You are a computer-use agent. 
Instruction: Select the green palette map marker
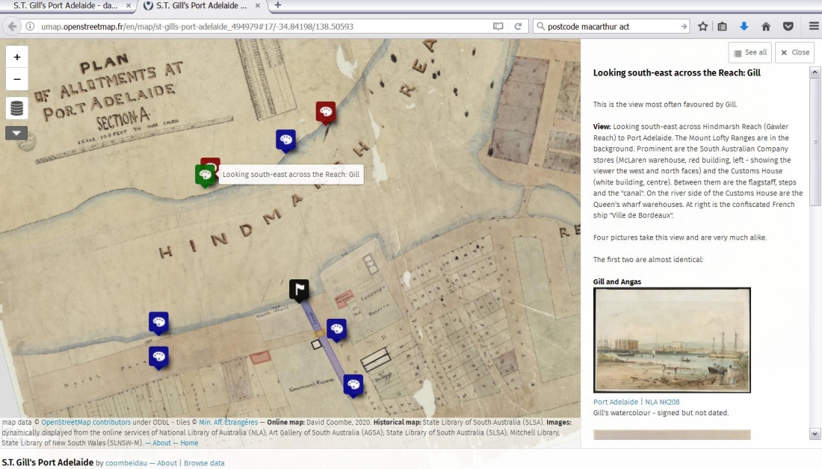coord(205,174)
